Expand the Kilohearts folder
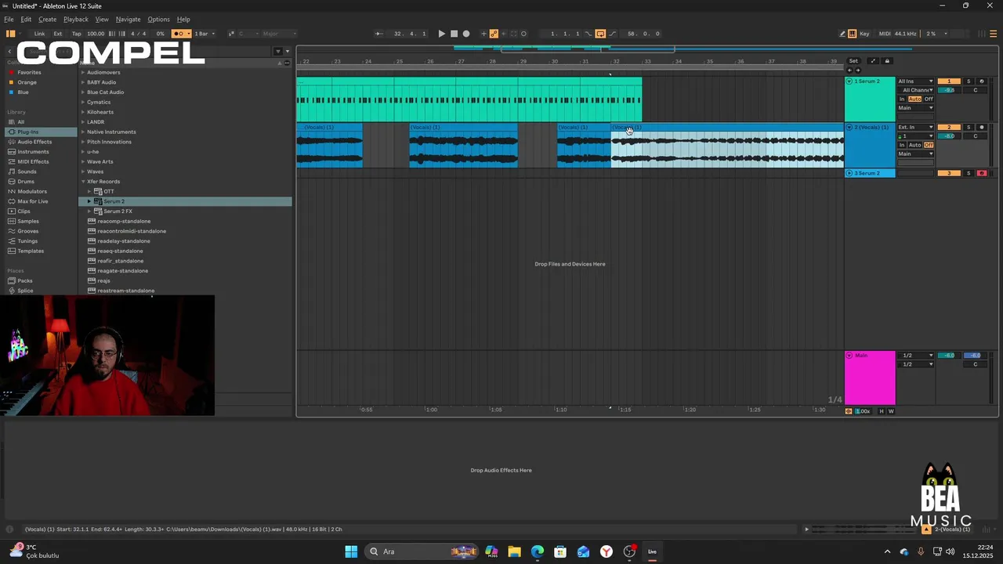Viewport: 1003px width, 564px height. coord(83,112)
